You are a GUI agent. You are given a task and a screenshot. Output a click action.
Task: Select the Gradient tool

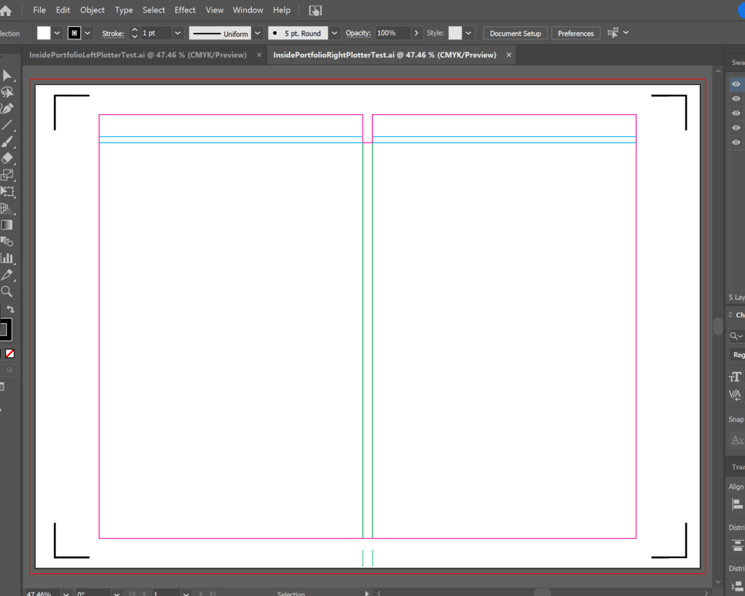coord(7,225)
